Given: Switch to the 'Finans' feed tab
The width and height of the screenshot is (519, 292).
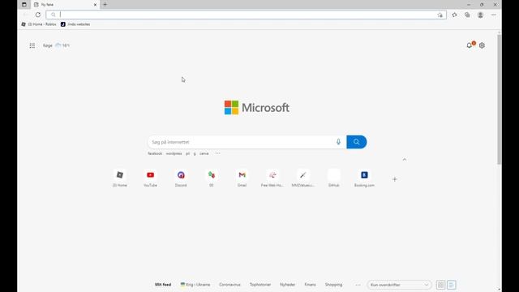Looking at the screenshot, I should click(310, 285).
